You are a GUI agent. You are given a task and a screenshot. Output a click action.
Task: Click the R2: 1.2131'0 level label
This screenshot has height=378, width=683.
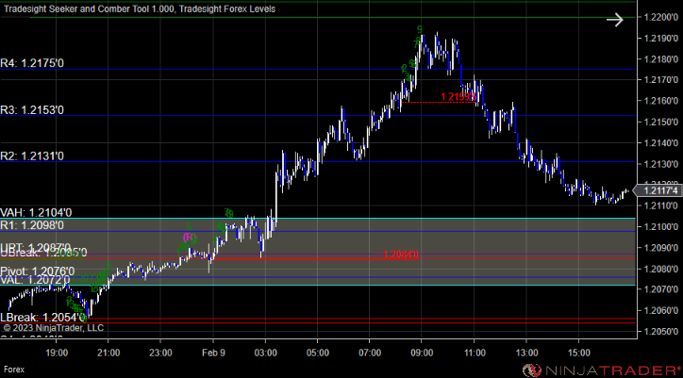coord(32,156)
